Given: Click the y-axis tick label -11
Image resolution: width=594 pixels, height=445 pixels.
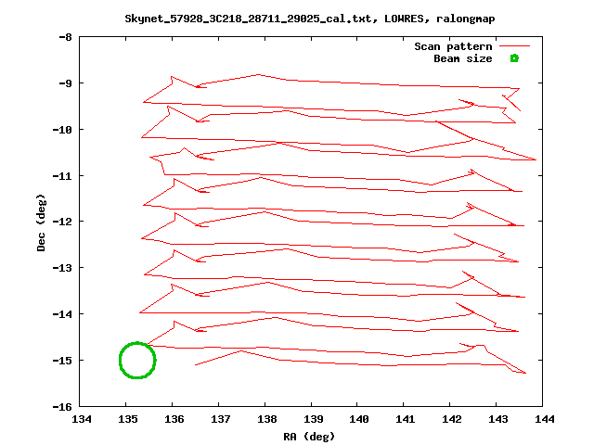Looking at the screenshot, I should tap(62, 176).
